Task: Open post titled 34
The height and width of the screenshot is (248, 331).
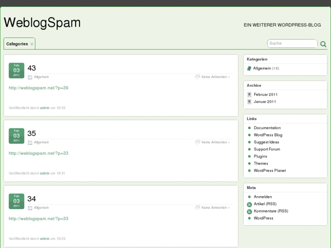Action: click(x=32, y=199)
